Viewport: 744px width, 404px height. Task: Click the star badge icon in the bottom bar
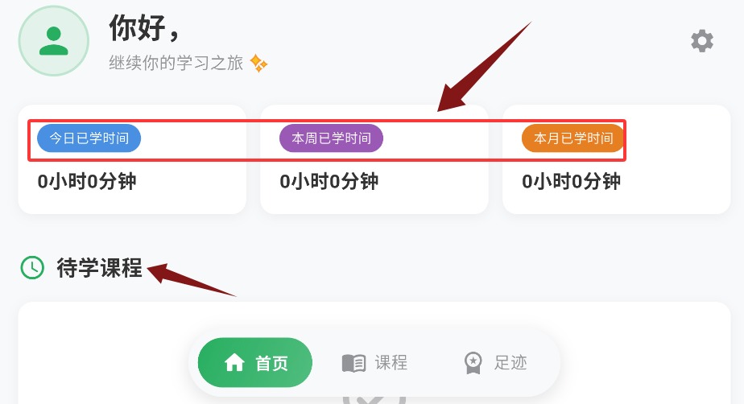[473, 363]
